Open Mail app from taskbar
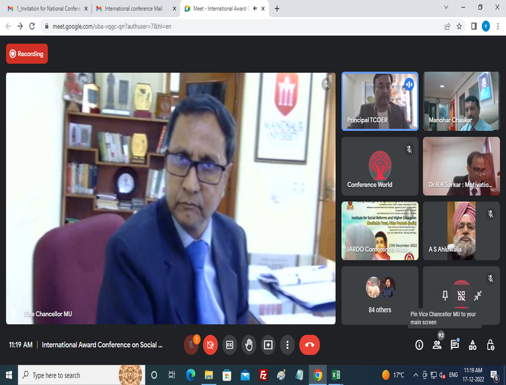Image resolution: width=506 pixels, height=385 pixels. point(245,375)
